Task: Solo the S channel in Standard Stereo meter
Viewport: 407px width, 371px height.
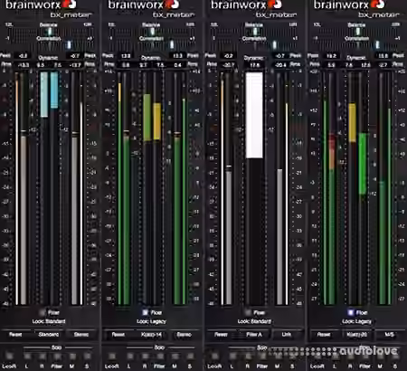Action: (x=87, y=357)
